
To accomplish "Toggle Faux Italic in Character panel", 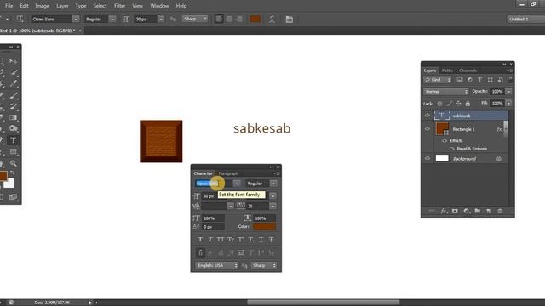I will pyautogui.click(x=210, y=240).
